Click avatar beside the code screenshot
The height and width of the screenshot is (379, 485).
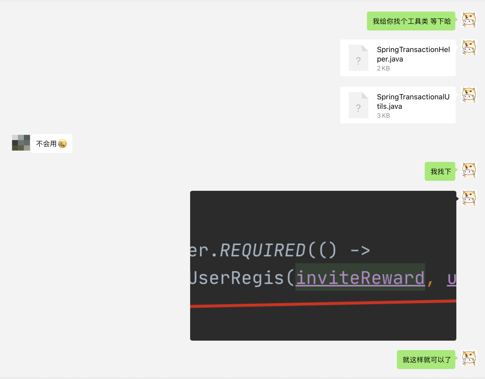pos(469,198)
